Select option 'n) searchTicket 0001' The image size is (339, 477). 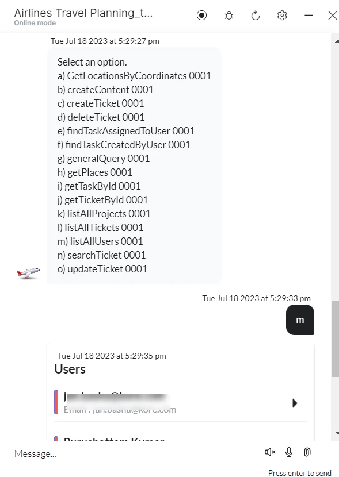[101, 255]
